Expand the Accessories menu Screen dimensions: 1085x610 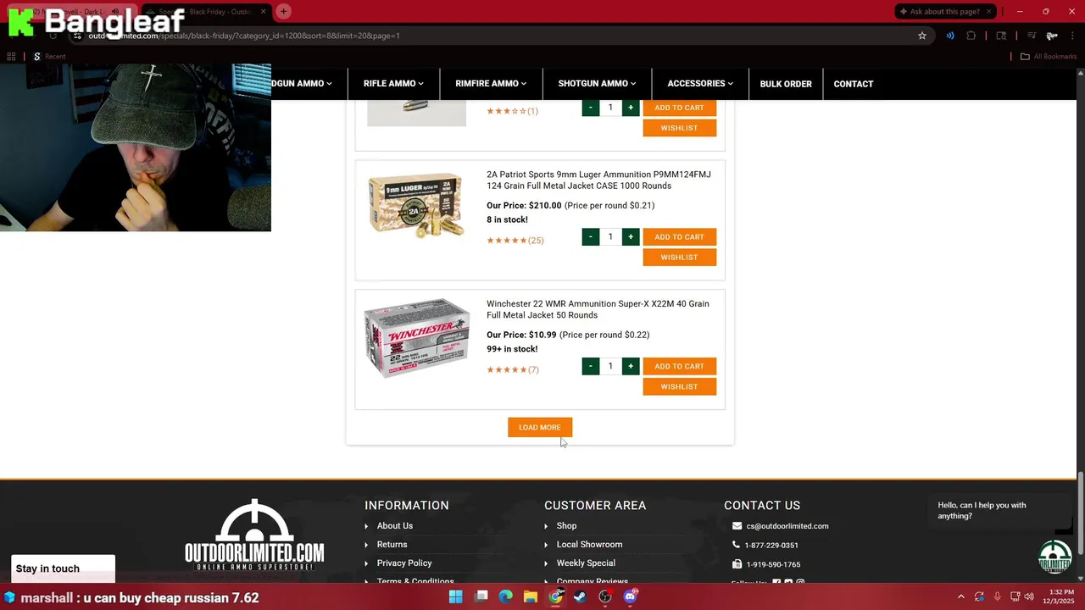[700, 84]
